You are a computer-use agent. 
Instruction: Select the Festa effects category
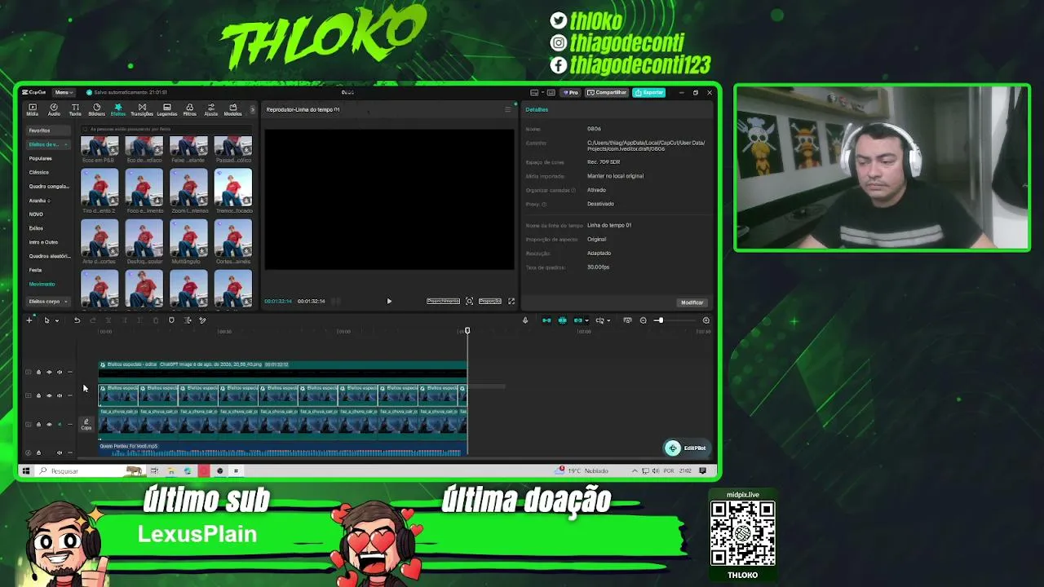(x=35, y=270)
